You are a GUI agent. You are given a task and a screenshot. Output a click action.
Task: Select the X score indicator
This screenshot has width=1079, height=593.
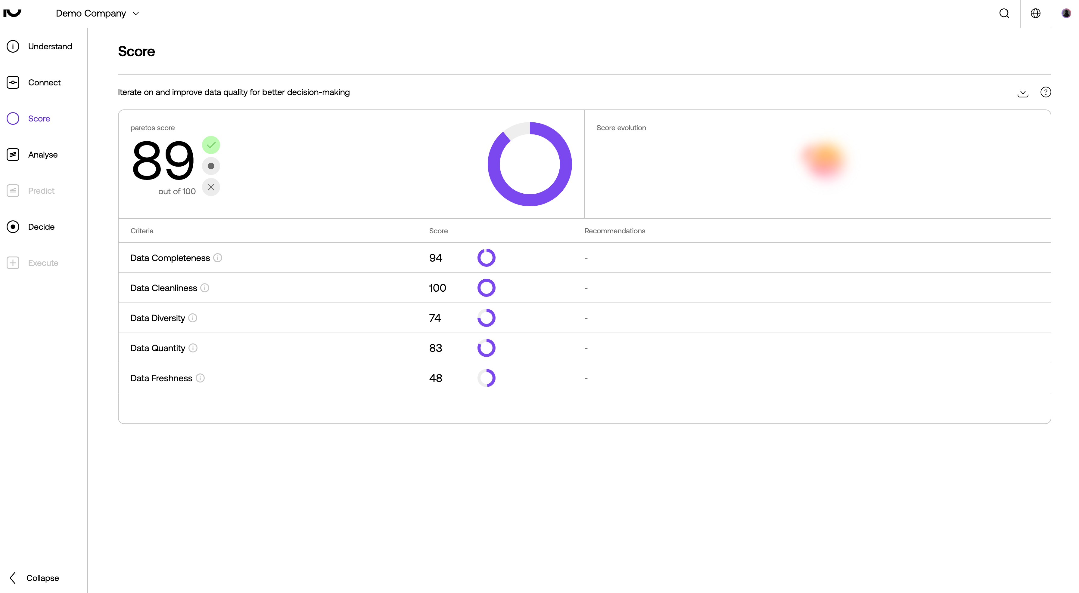click(x=211, y=187)
